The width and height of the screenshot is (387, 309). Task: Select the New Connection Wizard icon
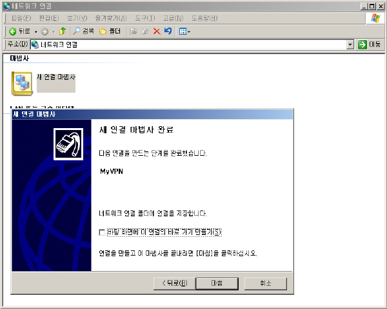pyautogui.click(x=22, y=83)
